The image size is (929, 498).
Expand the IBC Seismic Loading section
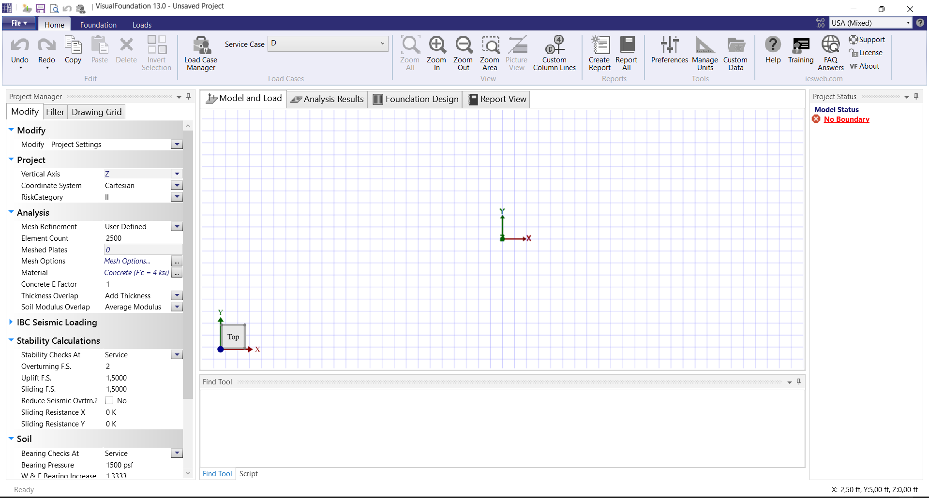11,322
